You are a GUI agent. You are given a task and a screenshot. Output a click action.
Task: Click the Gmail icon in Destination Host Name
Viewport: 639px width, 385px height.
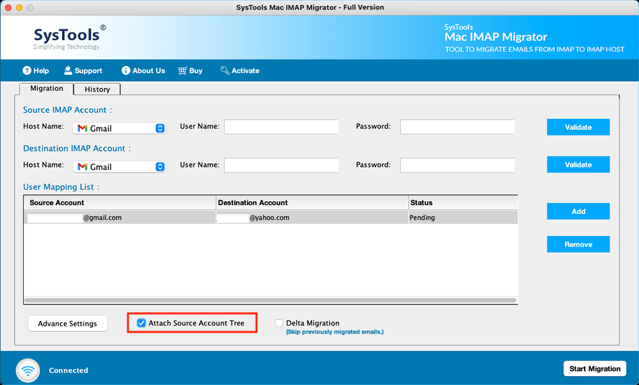point(83,167)
